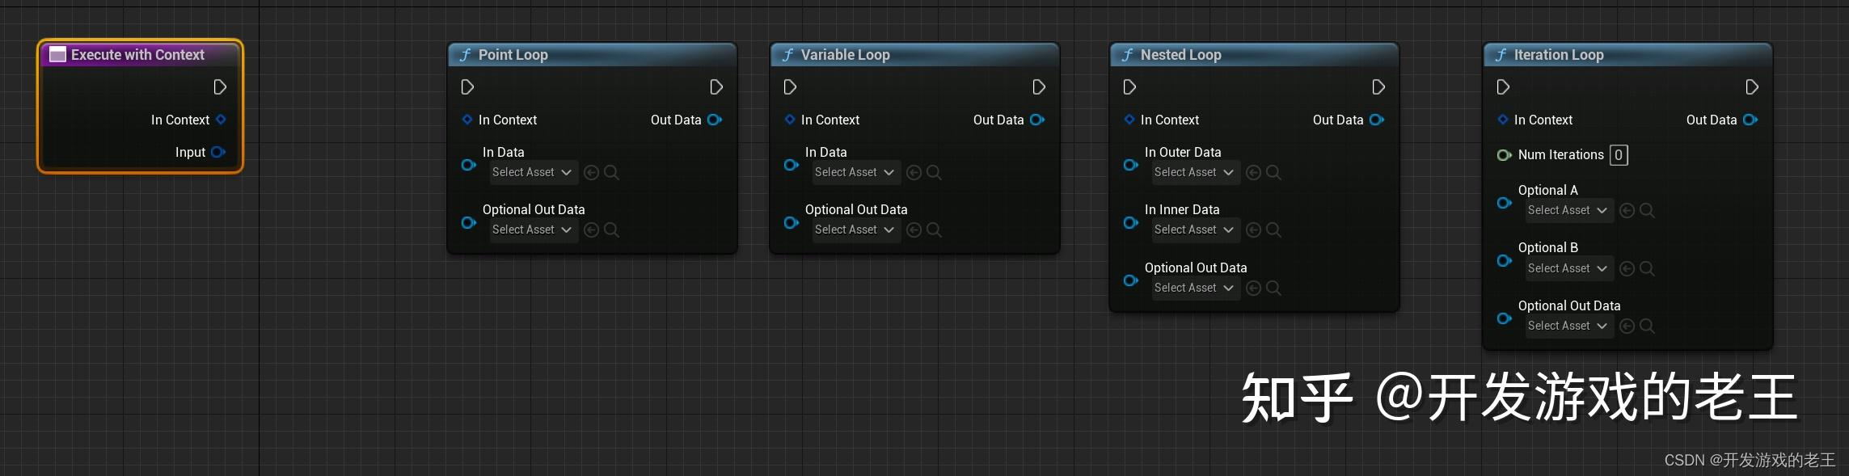The height and width of the screenshot is (476, 1849).
Task: Click the Execute with Context node title
Action: [139, 55]
